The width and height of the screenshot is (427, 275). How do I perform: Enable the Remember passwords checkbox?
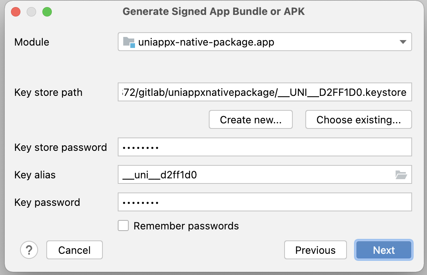click(123, 225)
